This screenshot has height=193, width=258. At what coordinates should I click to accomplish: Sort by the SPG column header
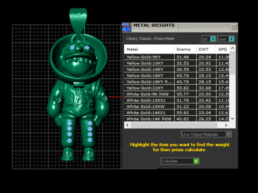click(223, 49)
